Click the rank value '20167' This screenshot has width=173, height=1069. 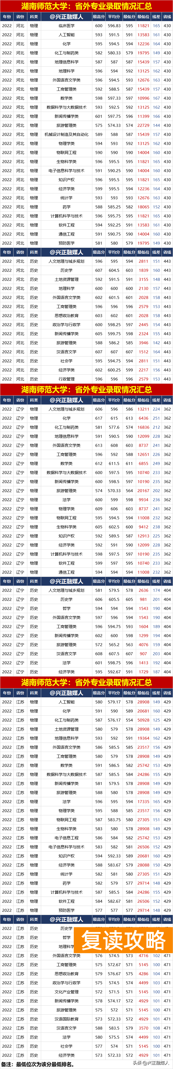click(x=143, y=491)
